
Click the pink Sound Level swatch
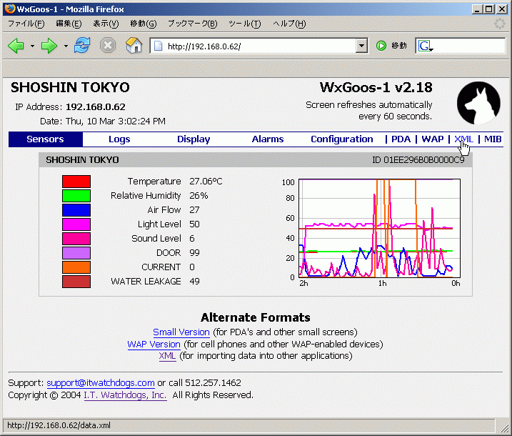(x=76, y=239)
